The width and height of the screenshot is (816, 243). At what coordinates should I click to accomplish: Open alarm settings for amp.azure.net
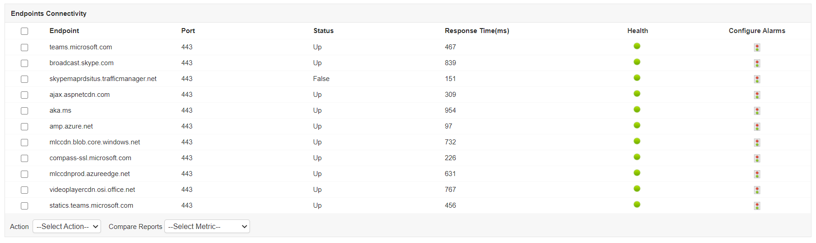757,127
